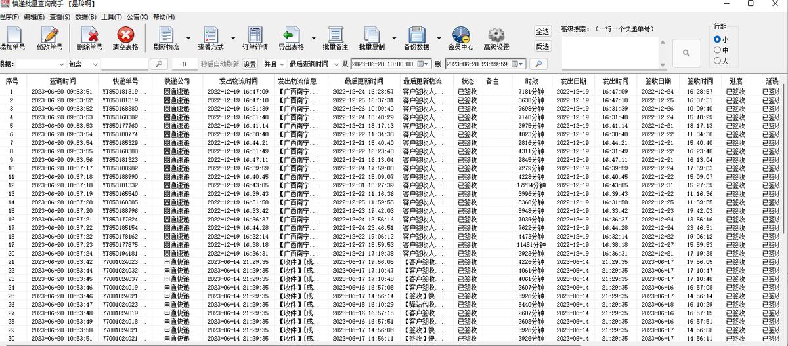Click the keyword input field after 包含
The height and width of the screenshot is (346, 788).
(x=125, y=64)
